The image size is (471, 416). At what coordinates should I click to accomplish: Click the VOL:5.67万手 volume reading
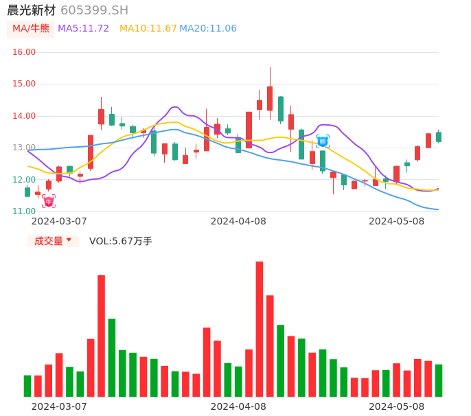click(x=120, y=241)
